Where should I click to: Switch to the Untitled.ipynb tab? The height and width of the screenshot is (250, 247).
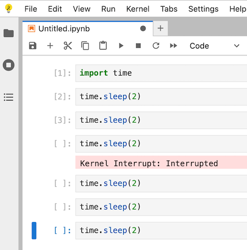point(87,28)
